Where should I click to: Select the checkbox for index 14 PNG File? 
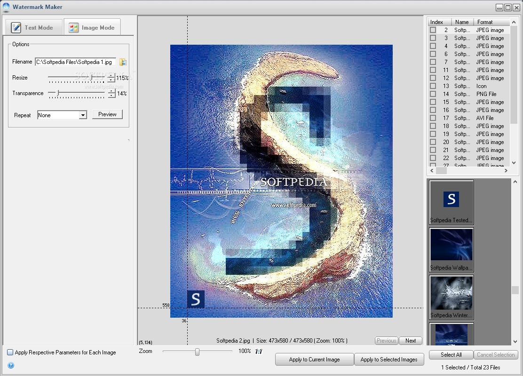click(x=433, y=94)
